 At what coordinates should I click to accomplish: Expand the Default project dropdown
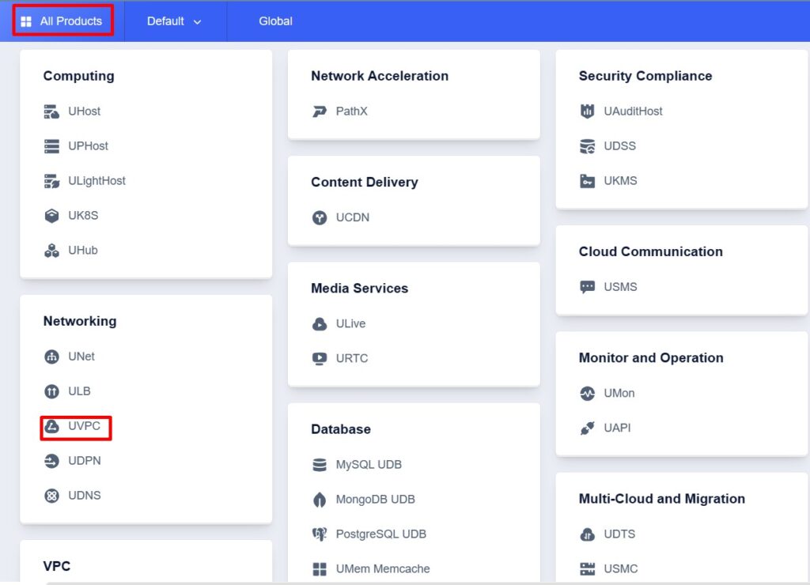(175, 21)
